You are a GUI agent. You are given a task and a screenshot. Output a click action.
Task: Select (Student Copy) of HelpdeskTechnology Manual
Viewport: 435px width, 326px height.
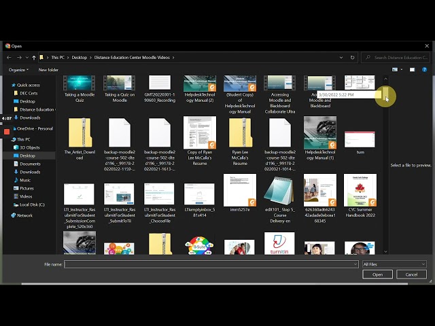pos(240,94)
